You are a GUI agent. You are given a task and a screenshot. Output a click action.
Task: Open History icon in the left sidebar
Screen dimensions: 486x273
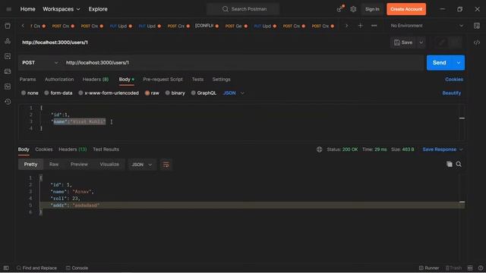pos(8,102)
